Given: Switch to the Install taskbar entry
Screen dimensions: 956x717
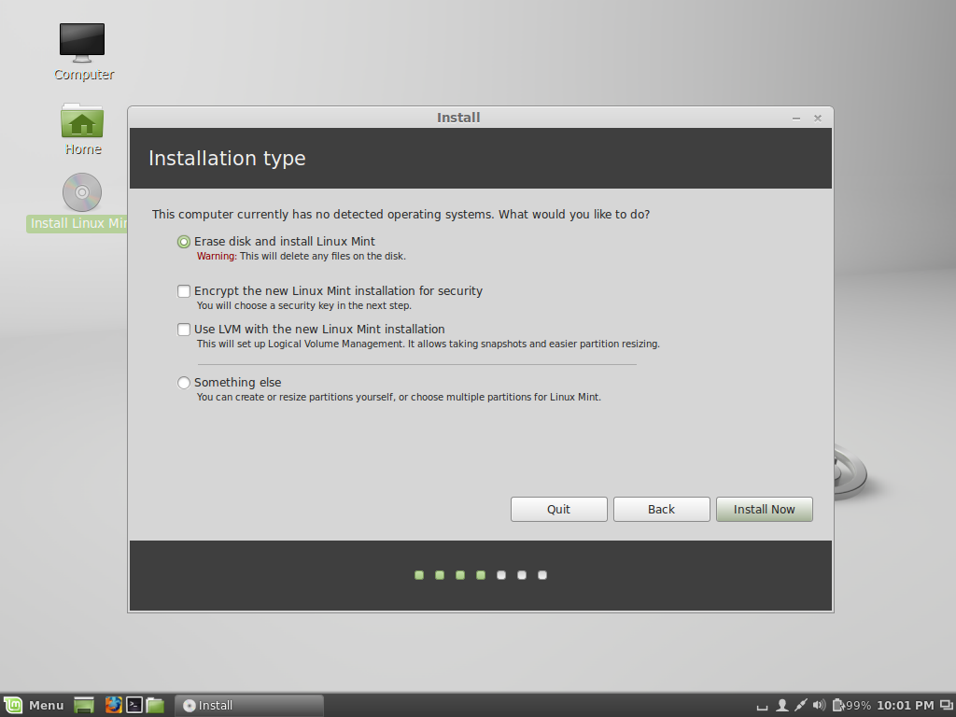Looking at the screenshot, I should [x=248, y=706].
